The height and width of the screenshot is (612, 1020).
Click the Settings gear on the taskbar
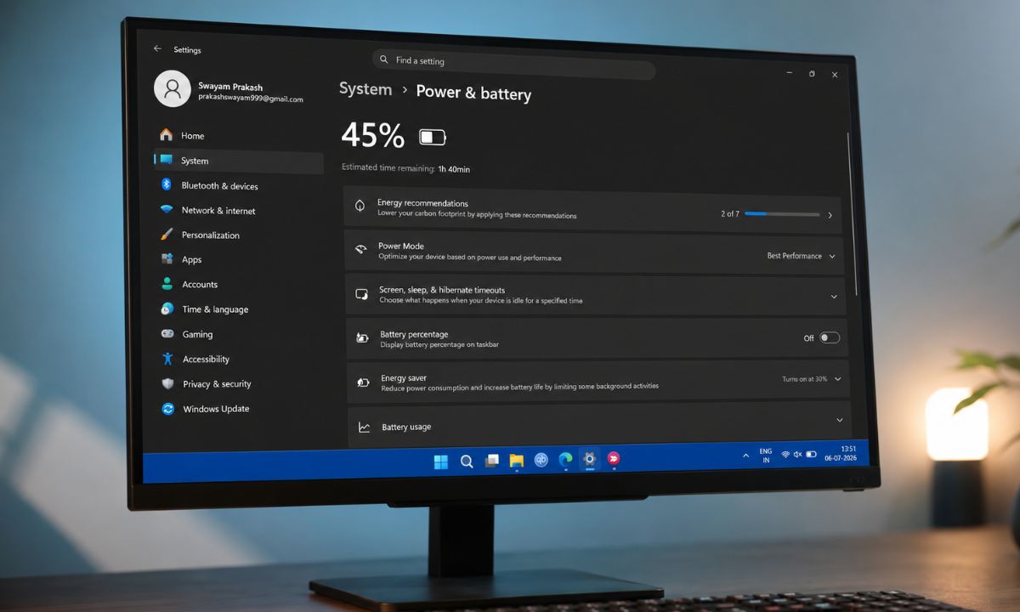(589, 459)
